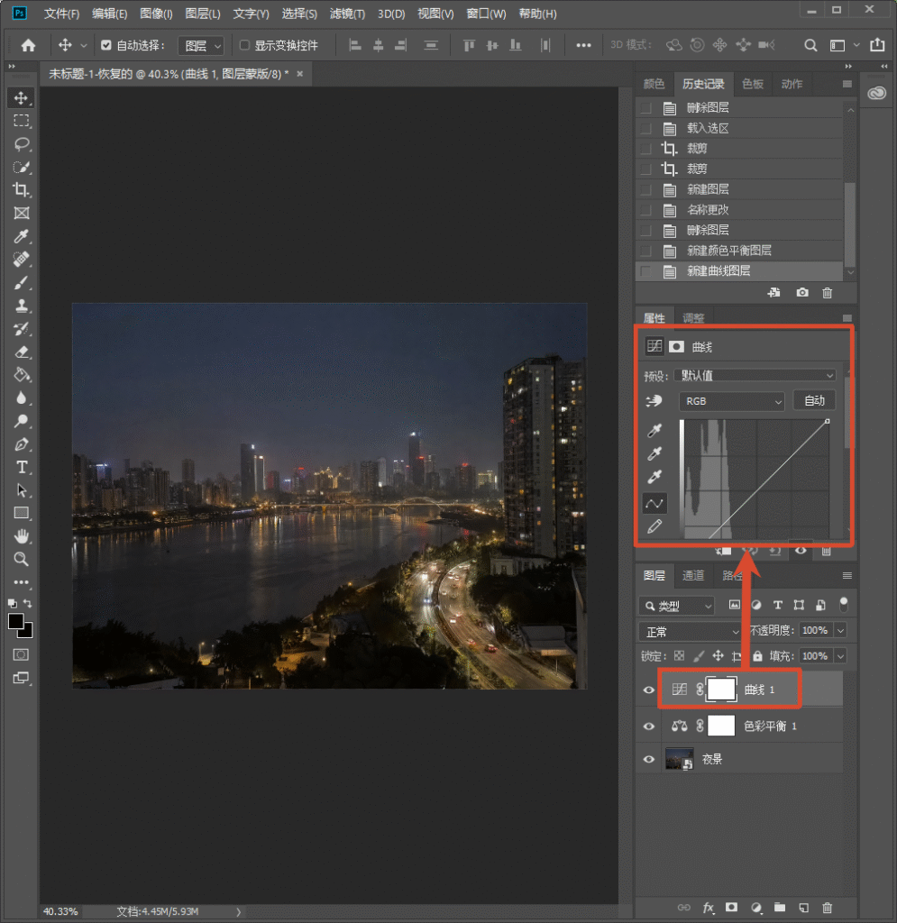Open the 正常 blend mode dropdown

(x=691, y=632)
